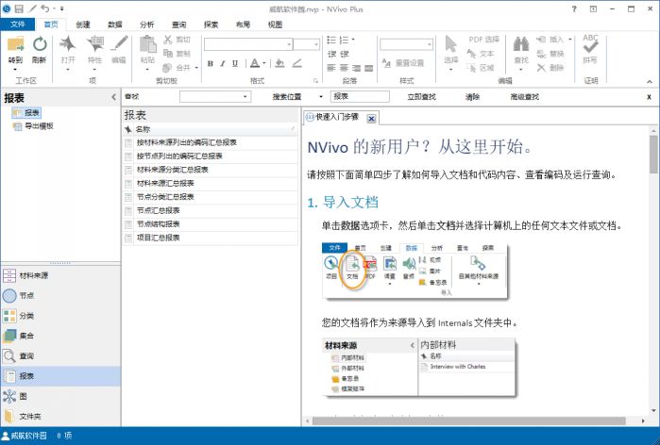The image size is (660, 445).
Task: Click the 搜索位置 报表 input field
Action: 360,97
